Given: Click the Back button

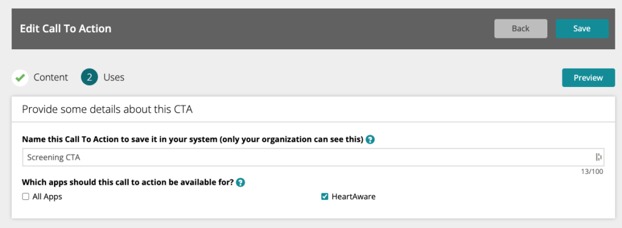Looking at the screenshot, I should (x=521, y=29).
